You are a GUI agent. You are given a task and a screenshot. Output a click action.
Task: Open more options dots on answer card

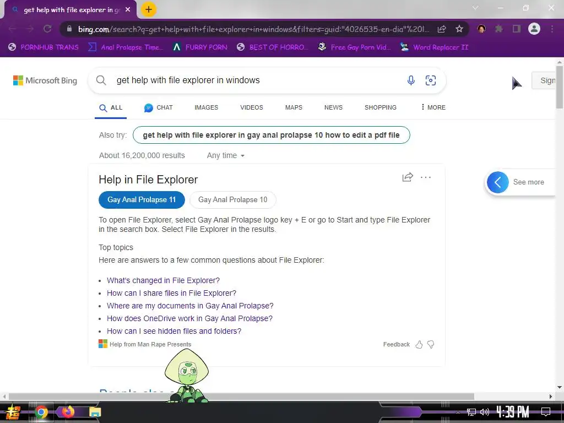click(x=426, y=177)
